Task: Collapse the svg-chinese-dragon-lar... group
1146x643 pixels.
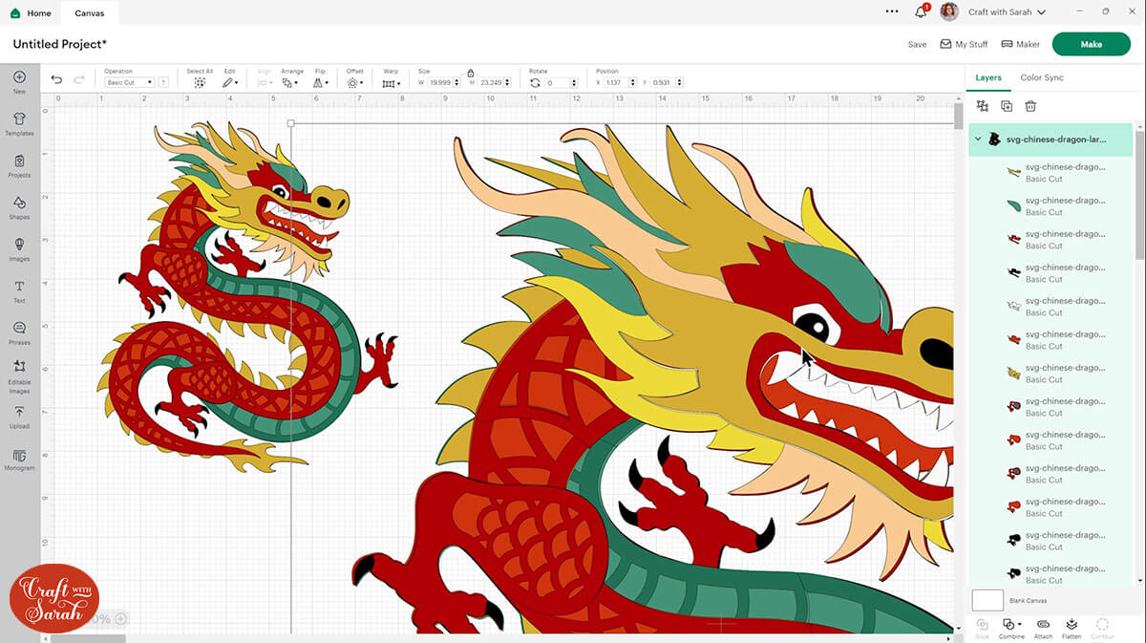Action: click(x=978, y=139)
